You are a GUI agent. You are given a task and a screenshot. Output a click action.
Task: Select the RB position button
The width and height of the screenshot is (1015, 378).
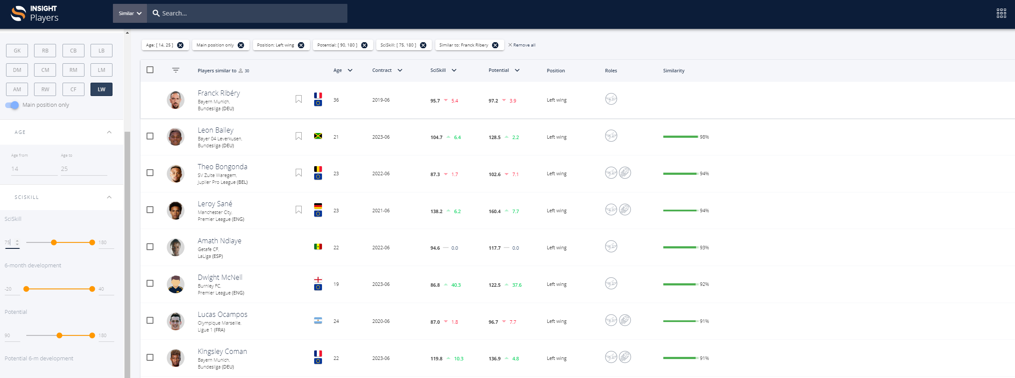pyautogui.click(x=45, y=50)
